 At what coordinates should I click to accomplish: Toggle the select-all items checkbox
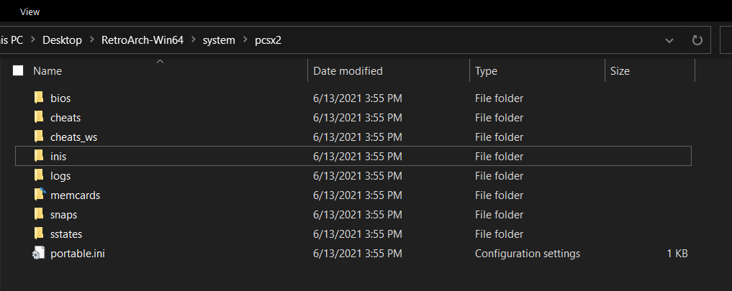click(x=18, y=70)
